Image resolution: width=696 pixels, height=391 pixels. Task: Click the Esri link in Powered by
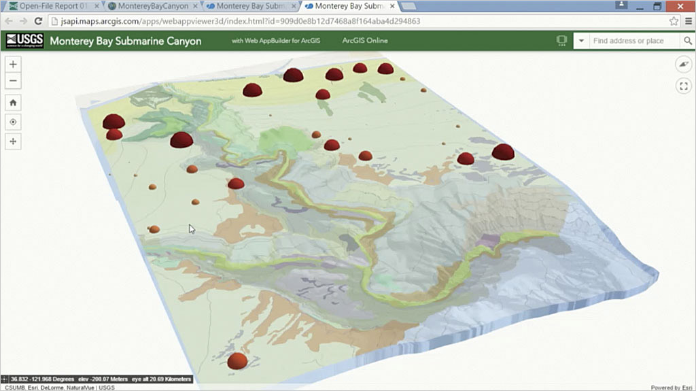pyautogui.click(x=687, y=388)
